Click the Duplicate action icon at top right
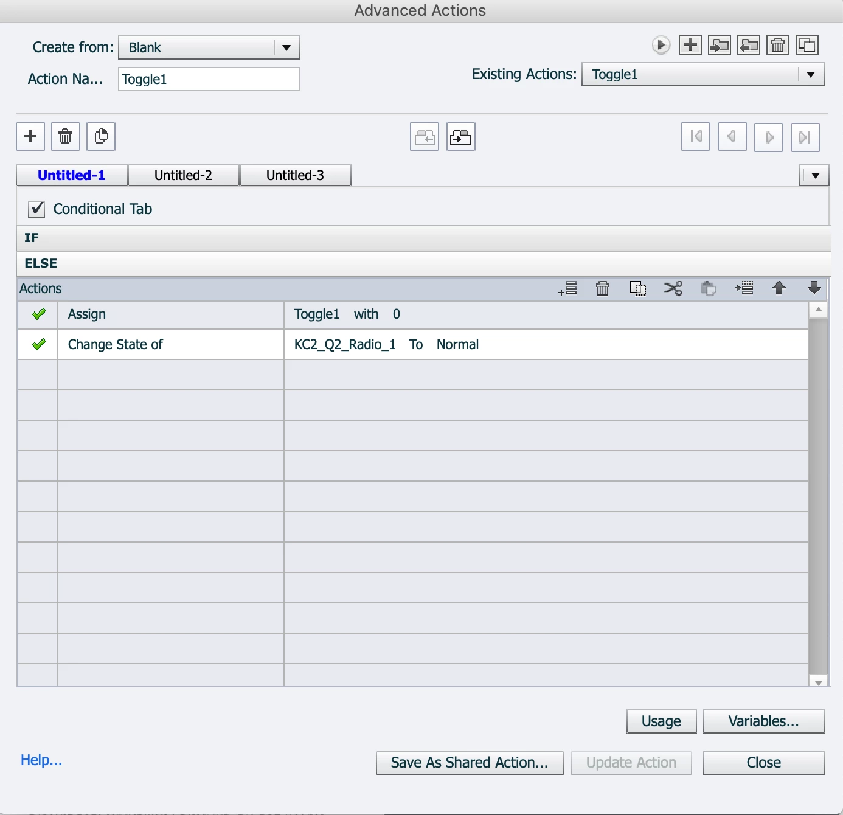Screen dimensions: 843x815 (807, 45)
